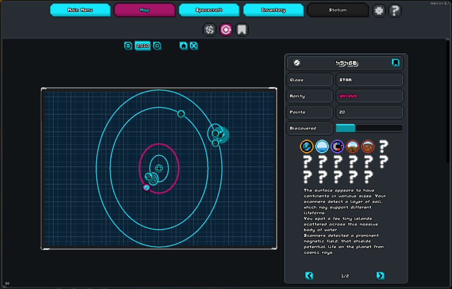
Task: Toggle the pink solar system view icon
Action: (226, 30)
